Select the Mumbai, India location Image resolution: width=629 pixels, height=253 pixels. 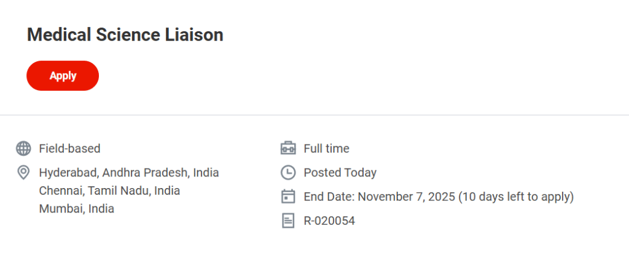tap(76, 208)
